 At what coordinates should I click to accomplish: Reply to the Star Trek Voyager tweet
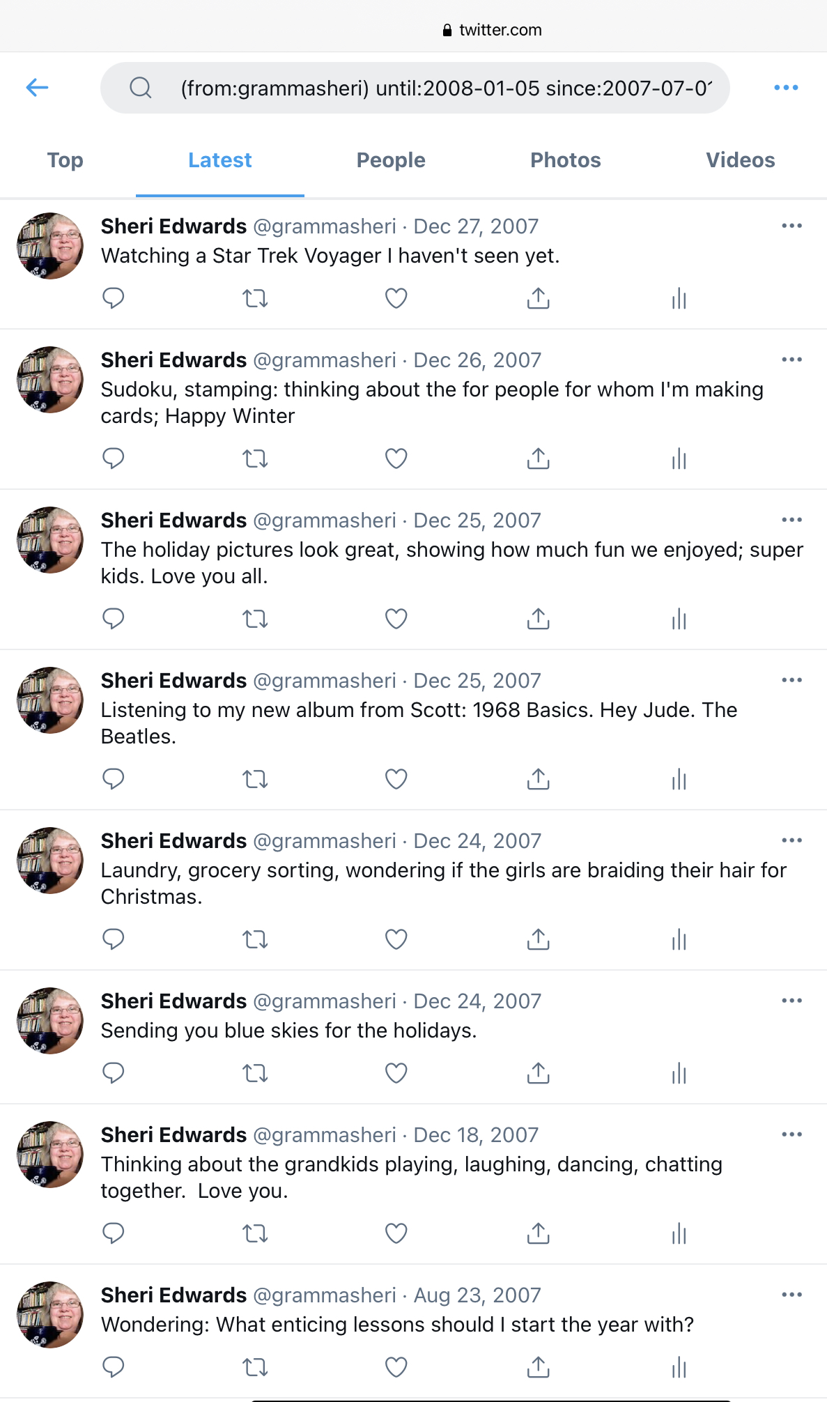113,299
